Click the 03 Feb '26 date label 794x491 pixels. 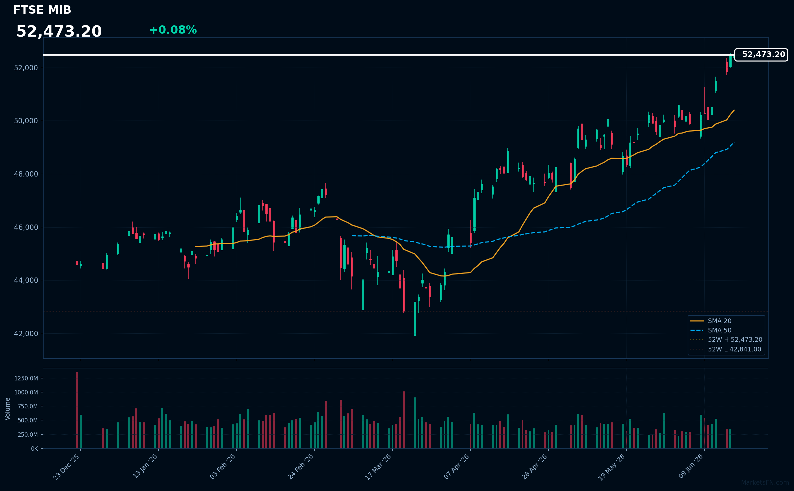tap(223, 467)
